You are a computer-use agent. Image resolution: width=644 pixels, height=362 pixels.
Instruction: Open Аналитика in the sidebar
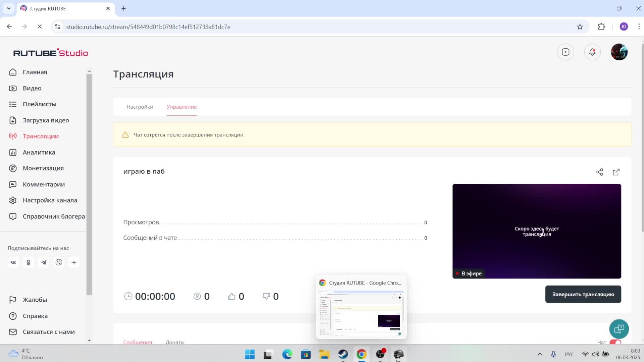click(39, 153)
